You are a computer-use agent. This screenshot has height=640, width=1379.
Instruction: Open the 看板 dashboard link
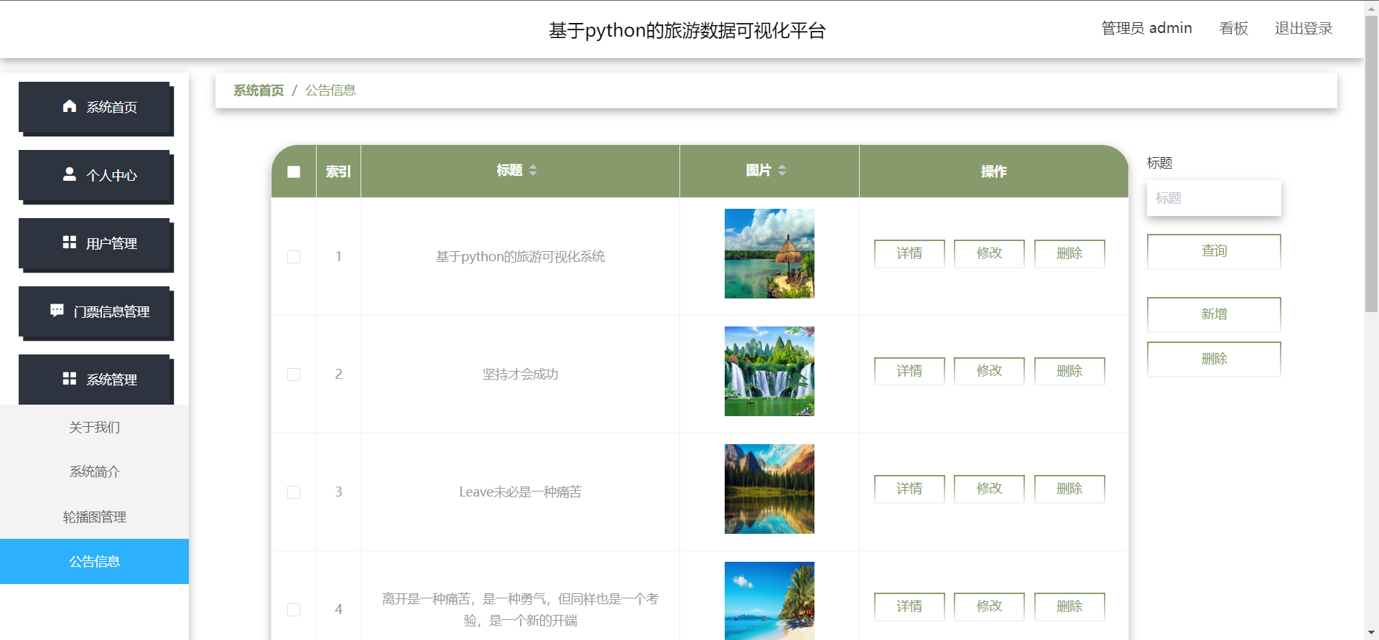tap(1233, 28)
